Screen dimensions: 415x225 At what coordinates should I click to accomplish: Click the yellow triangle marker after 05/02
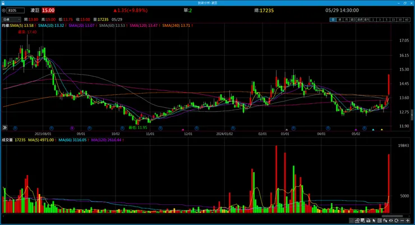pyautogui.click(x=382, y=130)
